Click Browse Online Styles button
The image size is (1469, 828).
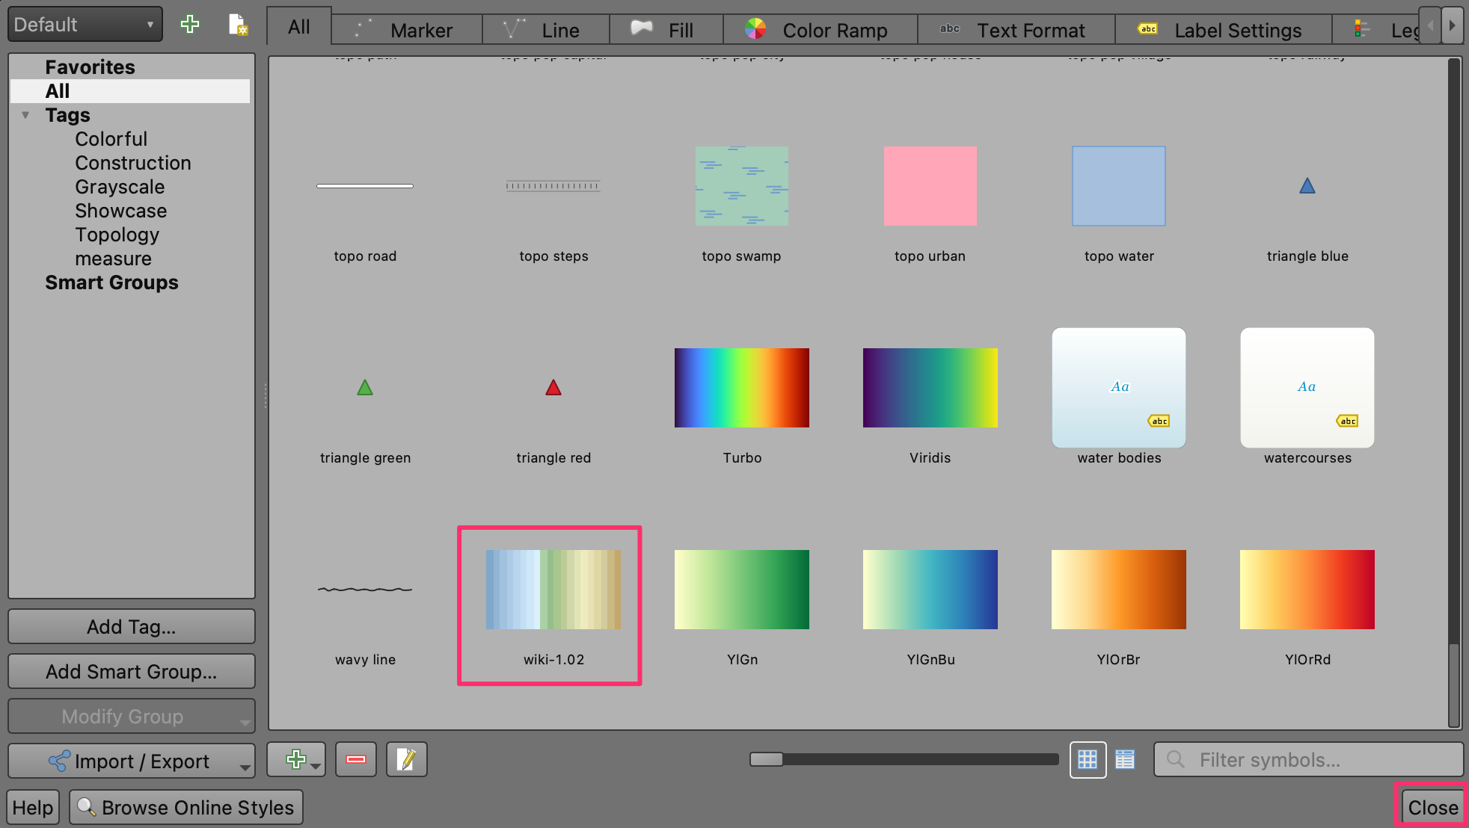[186, 807]
